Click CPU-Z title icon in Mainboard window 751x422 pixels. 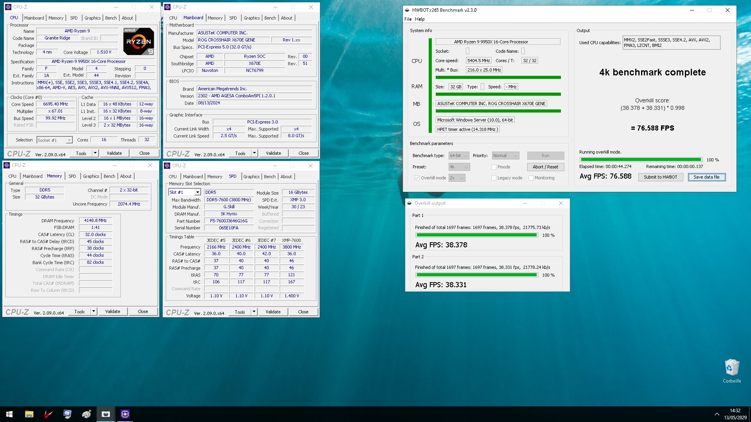click(x=167, y=7)
